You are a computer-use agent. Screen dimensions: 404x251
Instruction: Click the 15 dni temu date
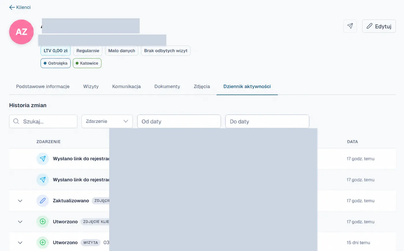[x=358, y=243]
